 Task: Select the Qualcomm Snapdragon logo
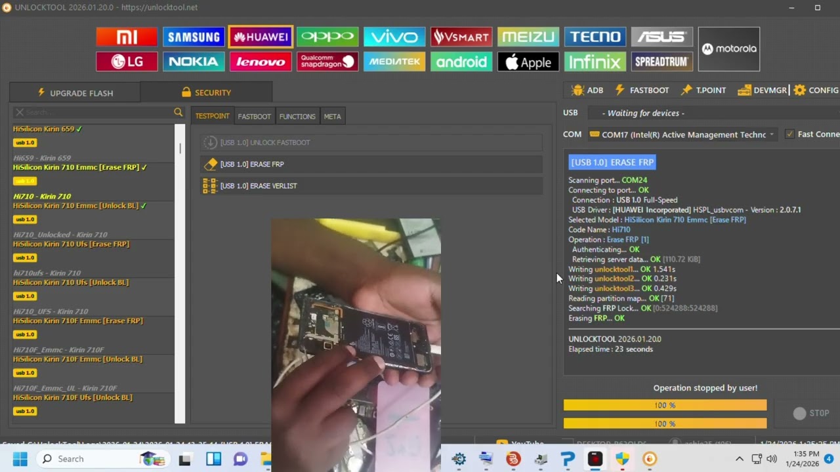(x=327, y=62)
